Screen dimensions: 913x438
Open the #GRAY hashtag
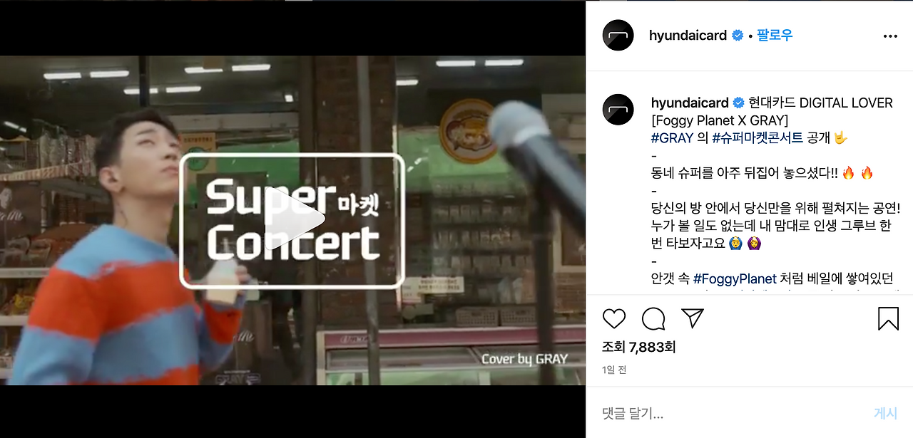click(672, 138)
